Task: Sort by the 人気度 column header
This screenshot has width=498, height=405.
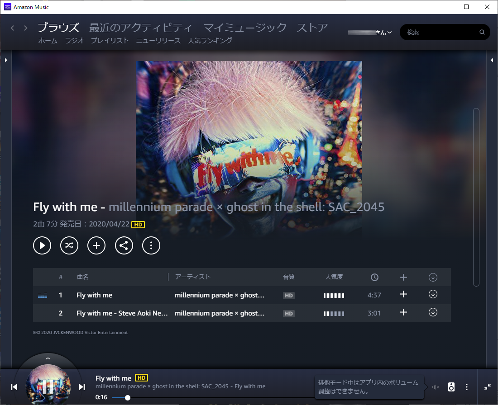Action: pos(334,277)
